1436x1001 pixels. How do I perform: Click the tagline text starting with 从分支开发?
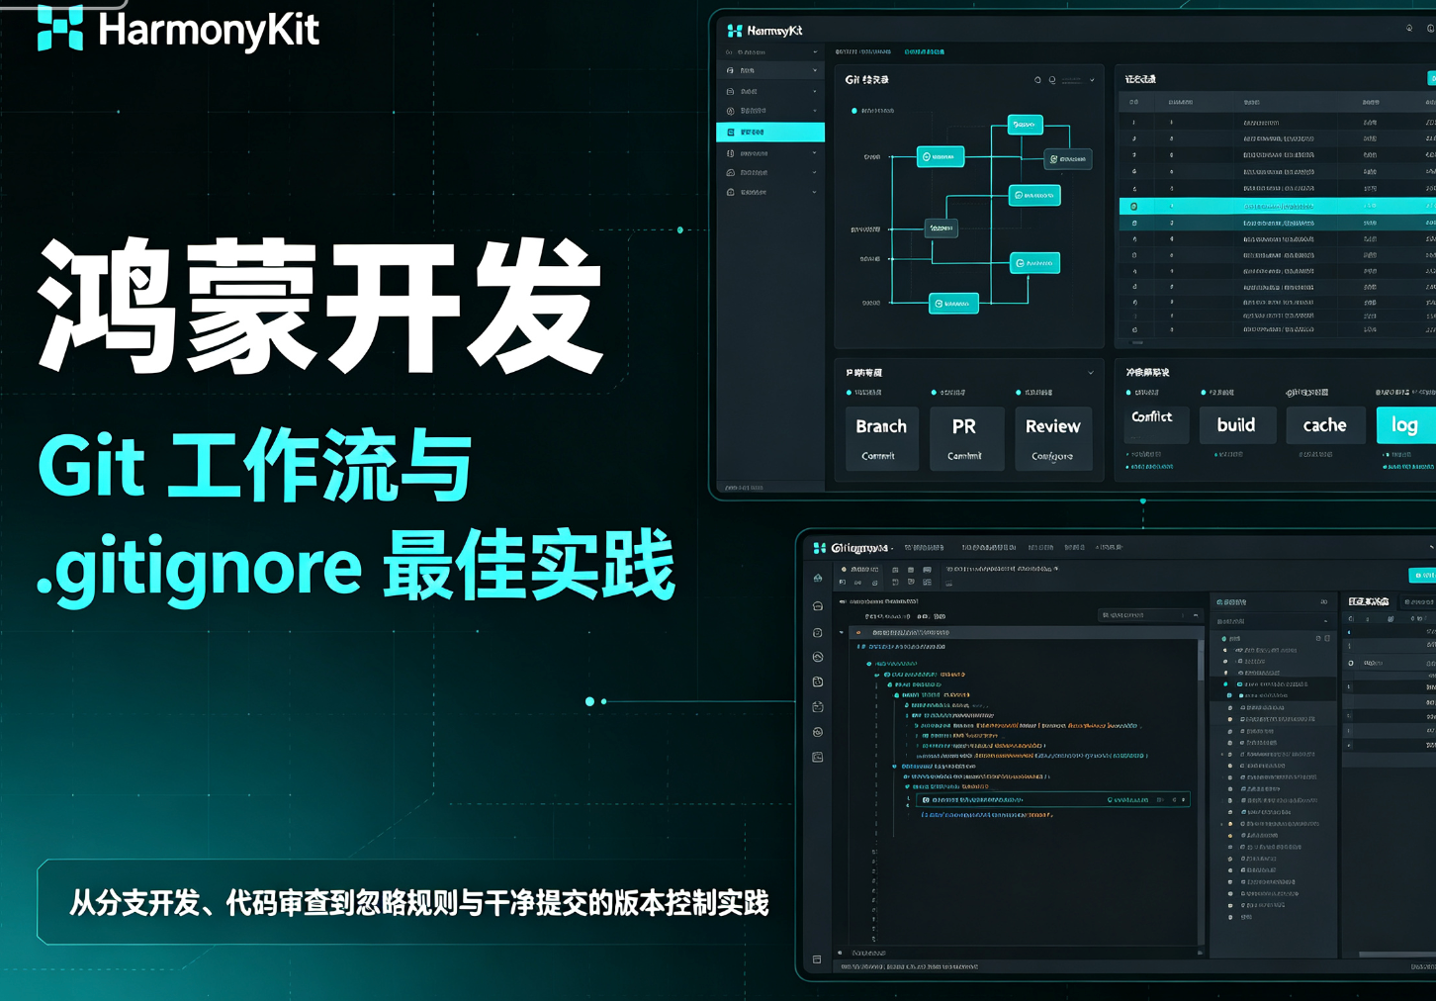[419, 903]
